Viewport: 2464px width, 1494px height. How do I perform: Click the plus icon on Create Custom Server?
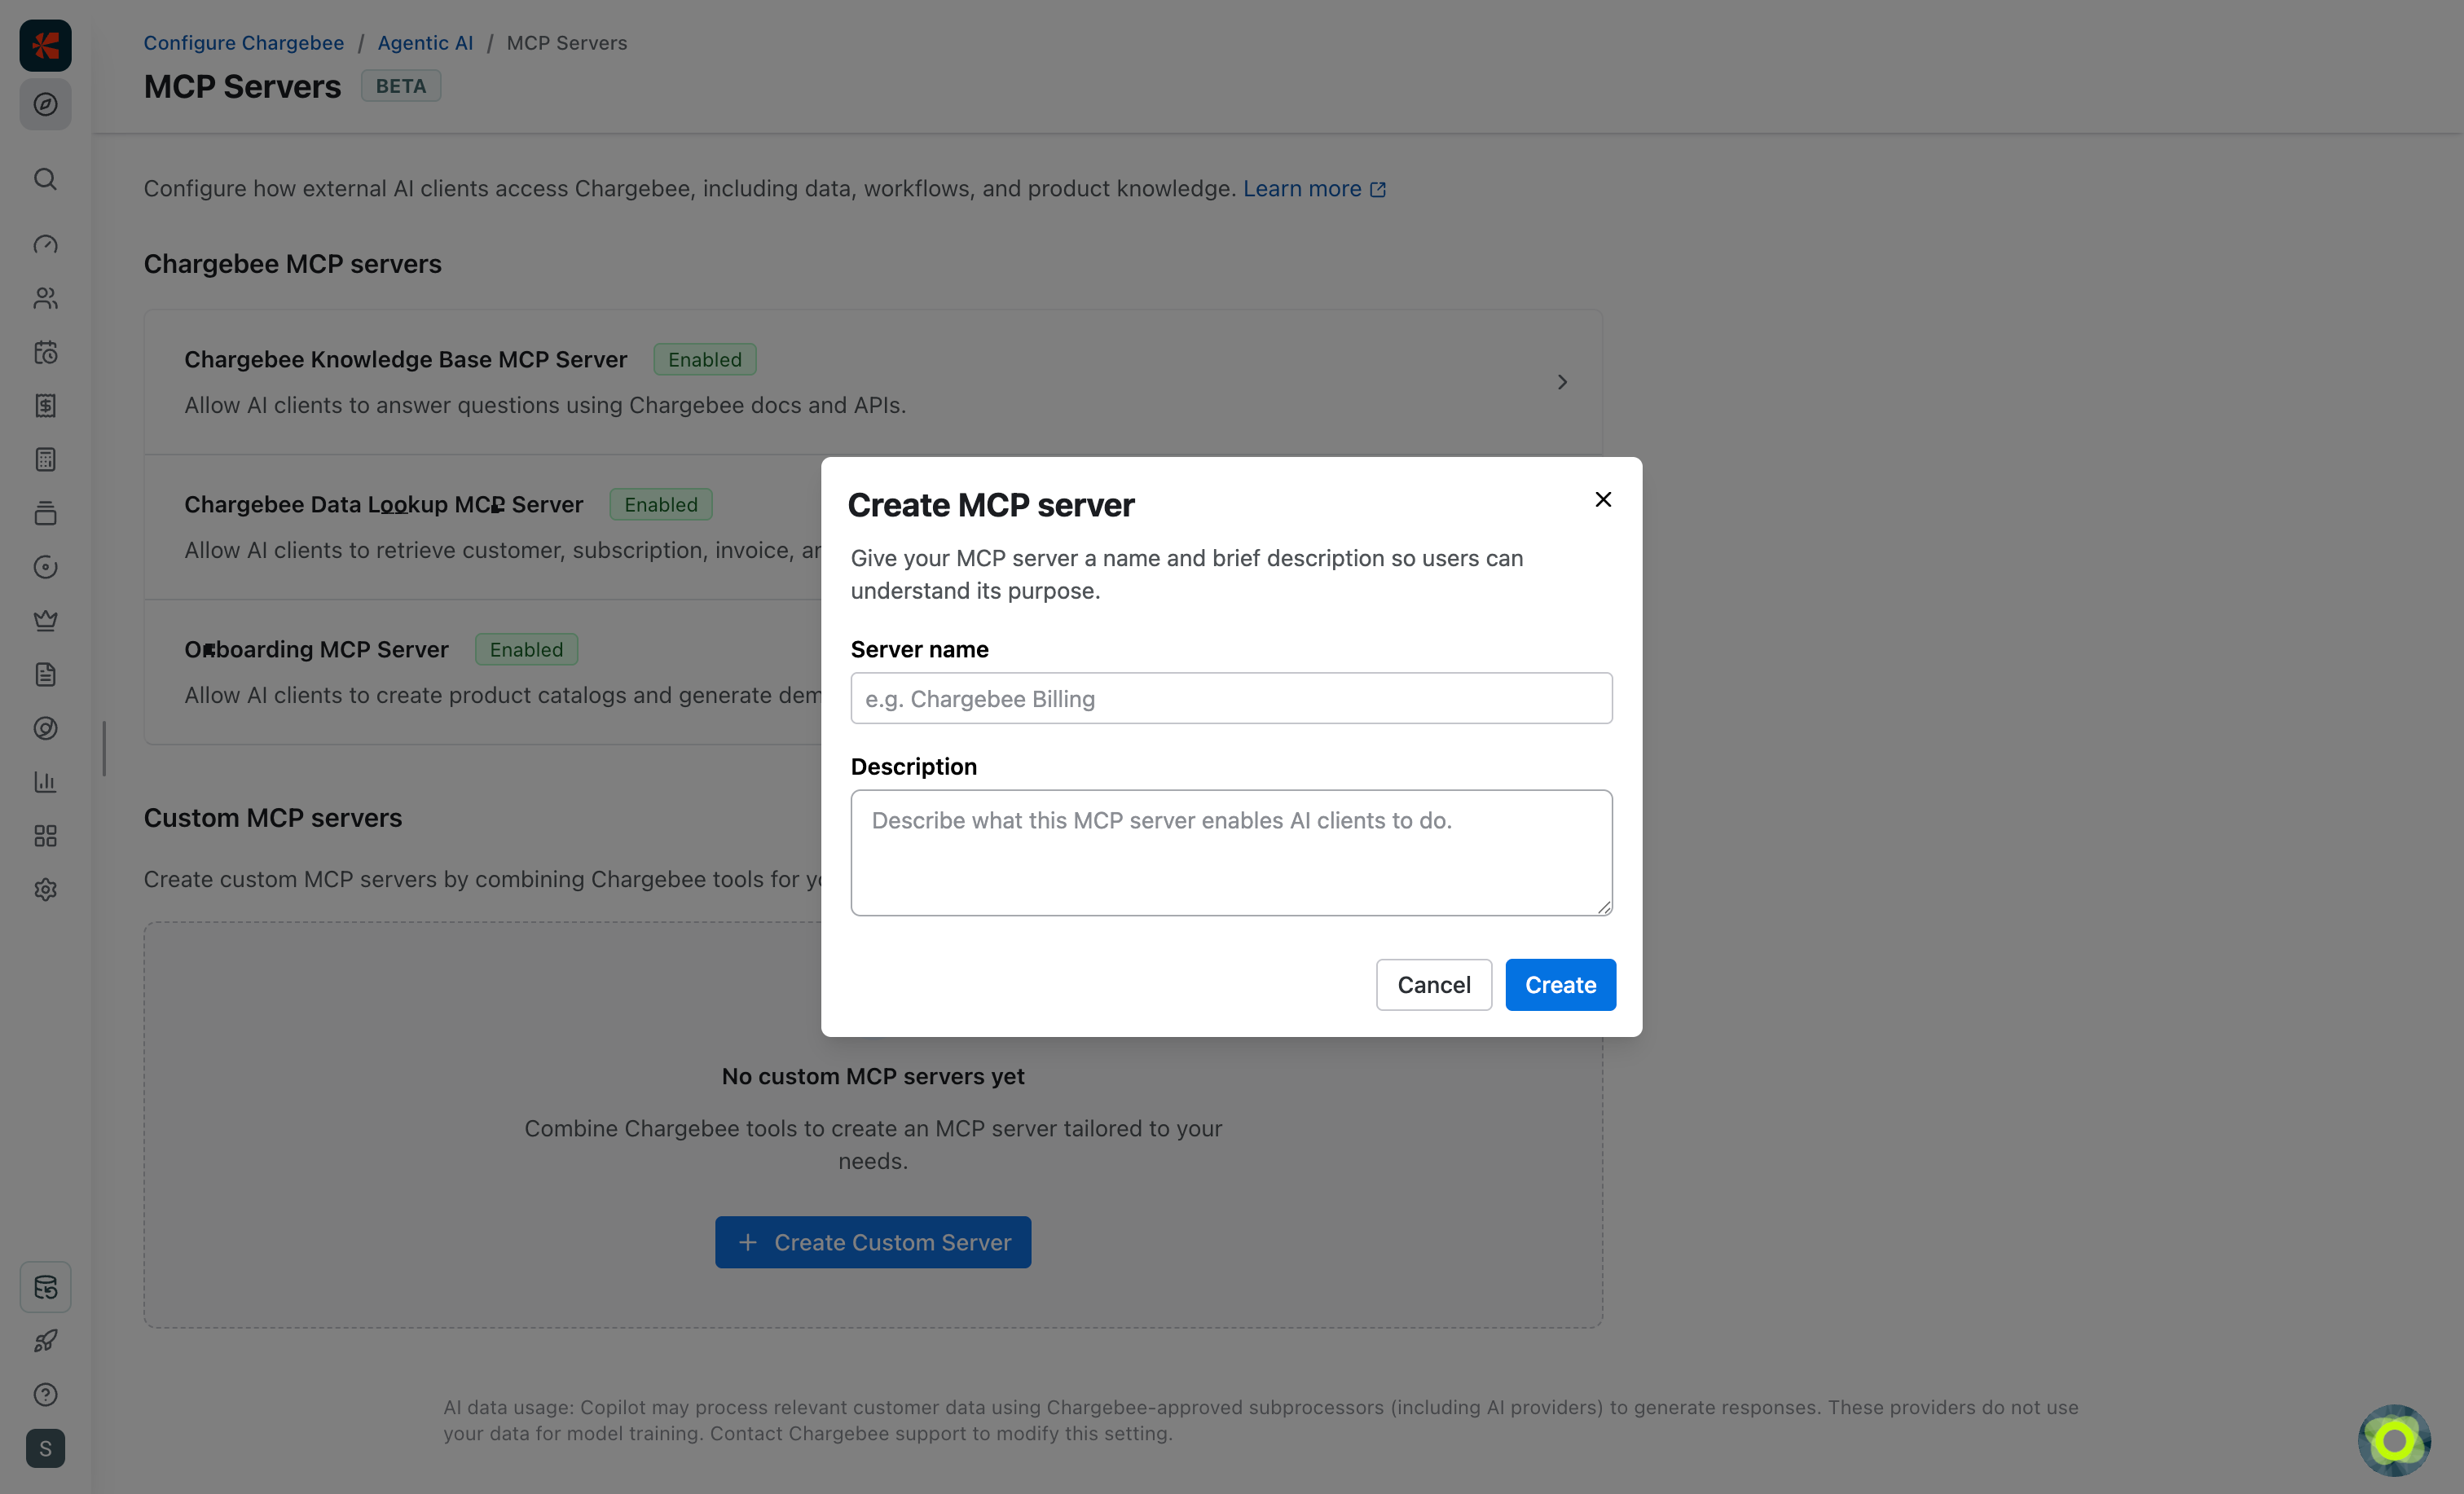click(747, 1242)
